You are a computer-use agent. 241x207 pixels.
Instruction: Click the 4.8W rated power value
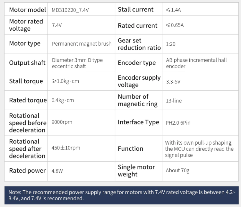pyautogui.click(x=57, y=171)
